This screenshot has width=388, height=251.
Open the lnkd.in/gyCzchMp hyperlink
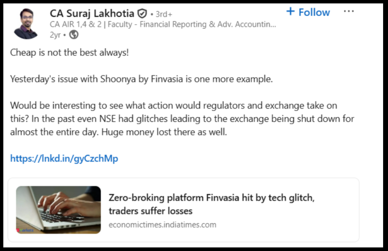pyautogui.click(x=64, y=159)
